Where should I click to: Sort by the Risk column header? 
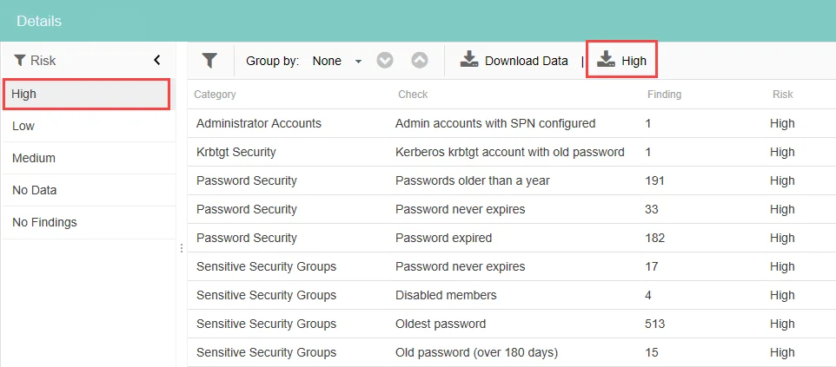(x=782, y=95)
